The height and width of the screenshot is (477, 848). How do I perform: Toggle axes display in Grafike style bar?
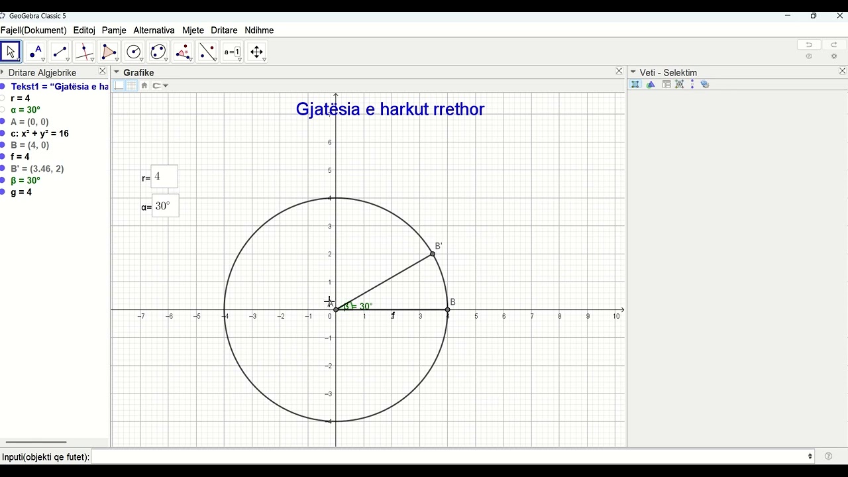coord(119,85)
